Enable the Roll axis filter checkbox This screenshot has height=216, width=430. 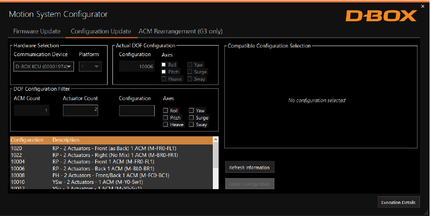(165, 110)
